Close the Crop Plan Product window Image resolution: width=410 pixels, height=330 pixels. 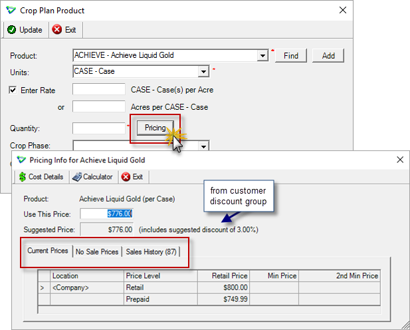click(343, 10)
